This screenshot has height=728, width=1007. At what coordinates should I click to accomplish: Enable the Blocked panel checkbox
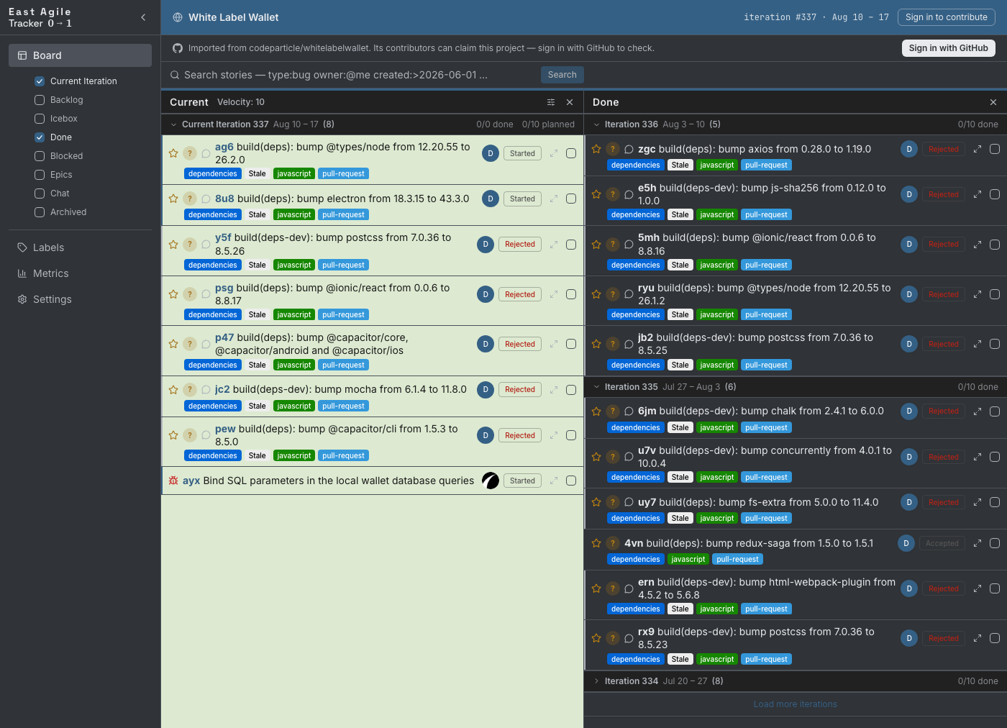(40, 156)
